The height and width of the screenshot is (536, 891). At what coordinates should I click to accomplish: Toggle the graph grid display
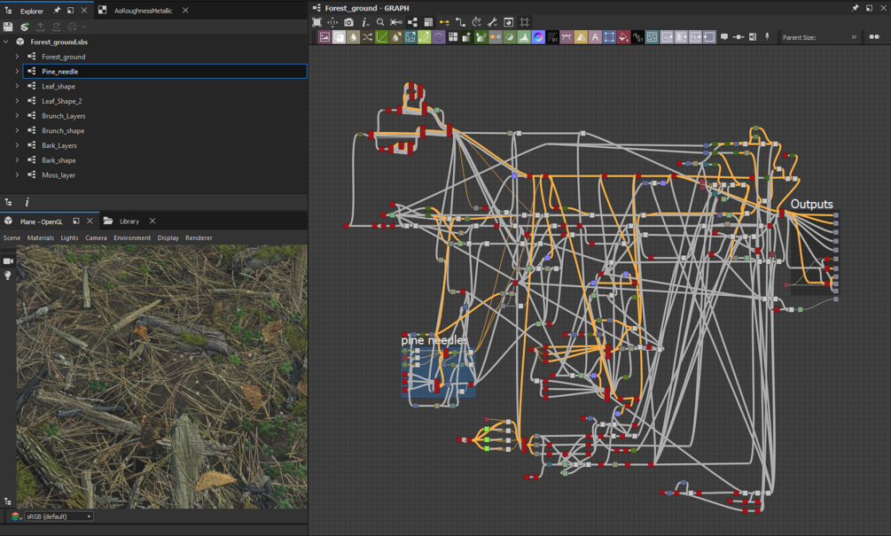coord(524,22)
